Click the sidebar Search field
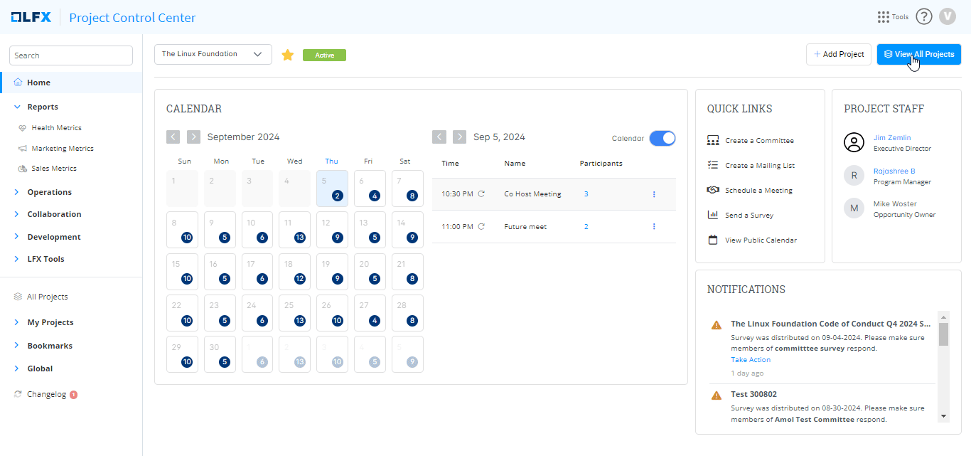The width and height of the screenshot is (971, 456). 71,55
